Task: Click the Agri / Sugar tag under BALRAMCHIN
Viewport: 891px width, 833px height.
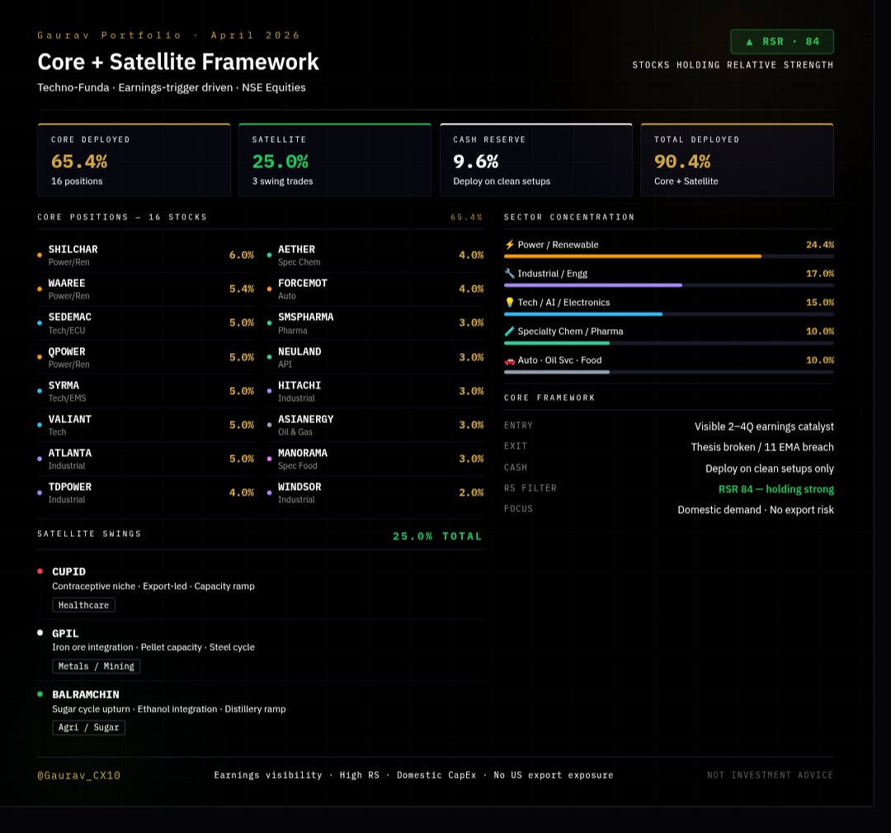Action: coord(88,727)
